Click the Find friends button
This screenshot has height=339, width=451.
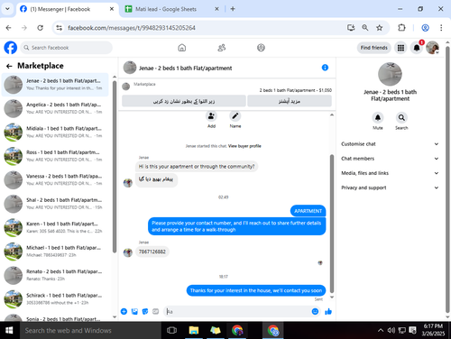pyautogui.click(x=373, y=48)
